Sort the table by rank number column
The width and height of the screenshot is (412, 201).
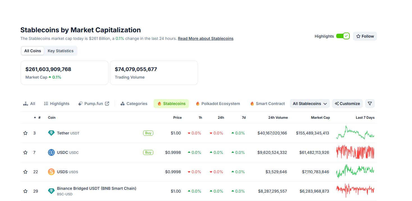tap(39, 118)
